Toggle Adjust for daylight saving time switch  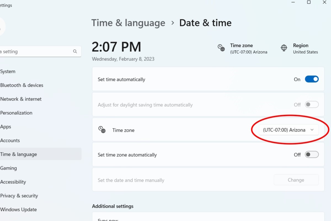pos(312,105)
